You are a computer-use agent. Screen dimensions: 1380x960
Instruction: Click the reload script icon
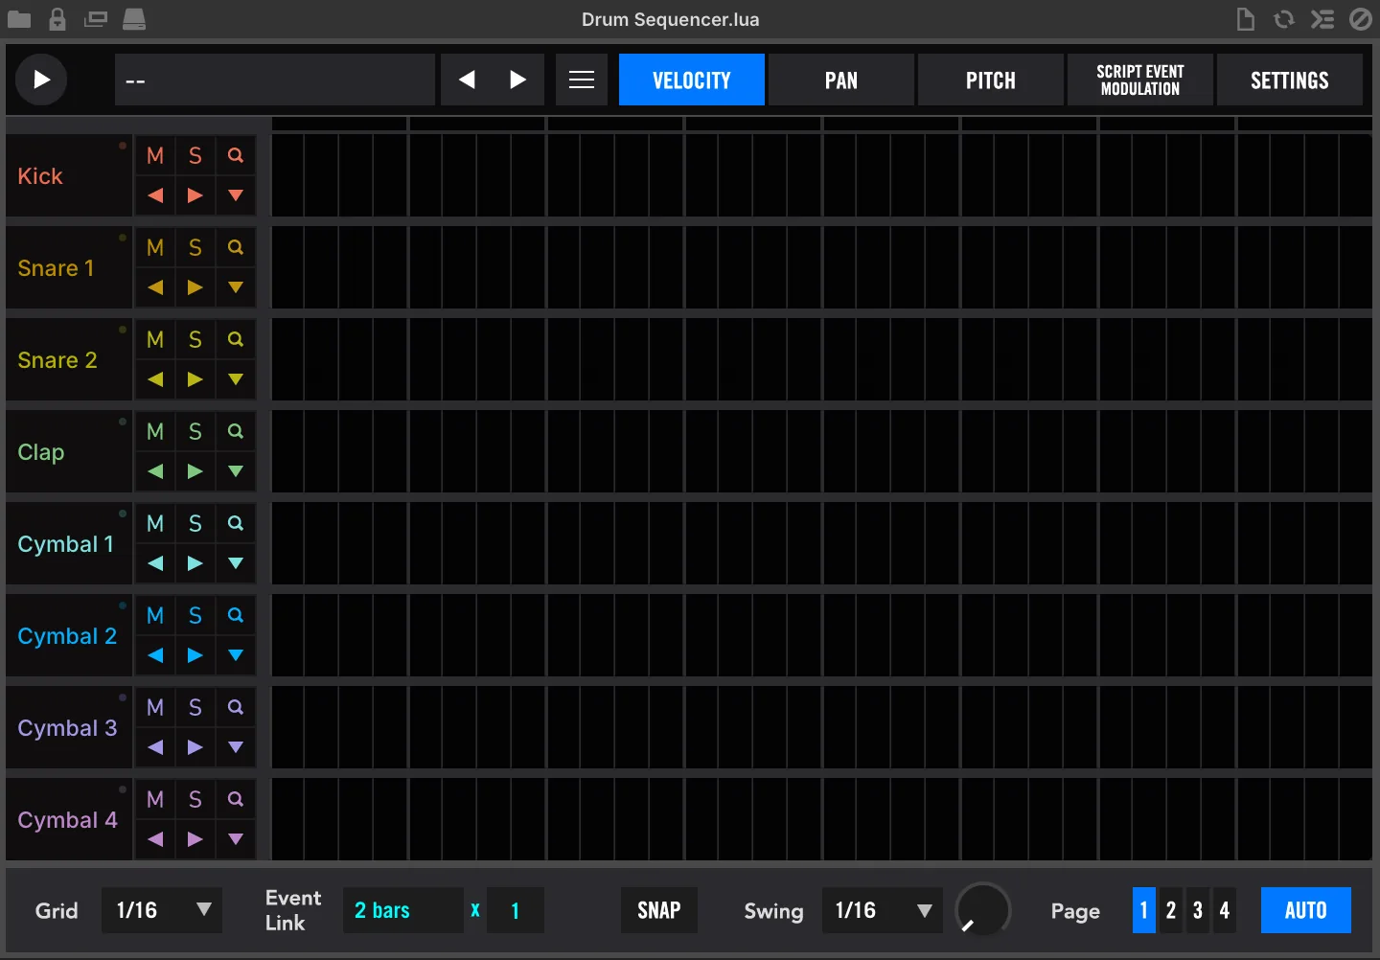click(1284, 19)
